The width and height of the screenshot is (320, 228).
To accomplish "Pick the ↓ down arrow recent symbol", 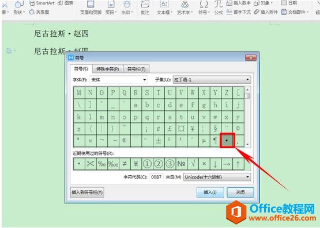I will pyautogui.click(x=215, y=163).
